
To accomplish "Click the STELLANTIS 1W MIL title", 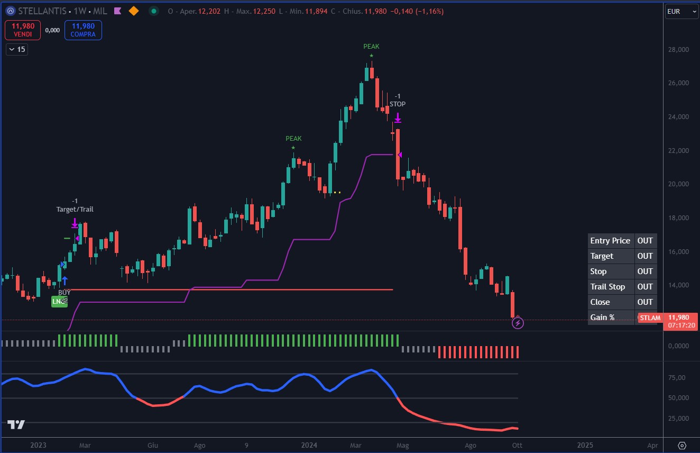I will click(x=62, y=11).
